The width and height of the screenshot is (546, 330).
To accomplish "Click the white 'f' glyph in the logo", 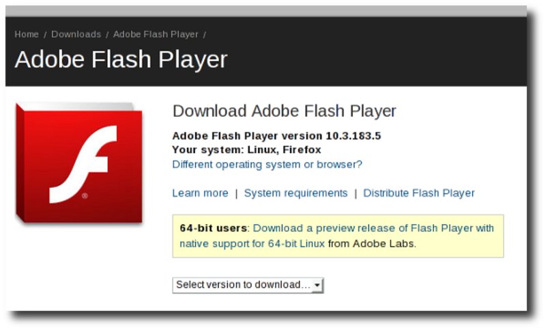I will pyautogui.click(x=83, y=164).
